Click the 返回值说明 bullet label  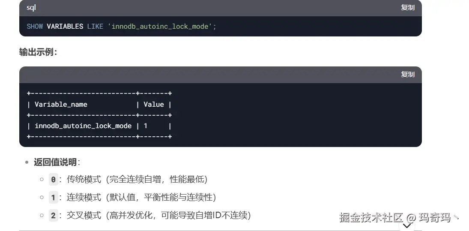click(x=55, y=162)
